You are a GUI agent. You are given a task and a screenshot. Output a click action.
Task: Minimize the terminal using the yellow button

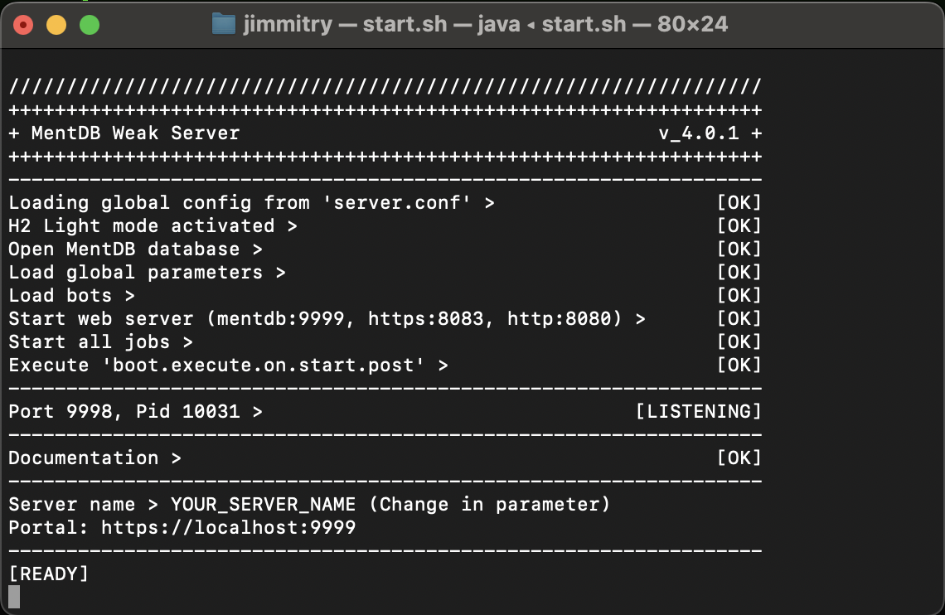point(56,25)
